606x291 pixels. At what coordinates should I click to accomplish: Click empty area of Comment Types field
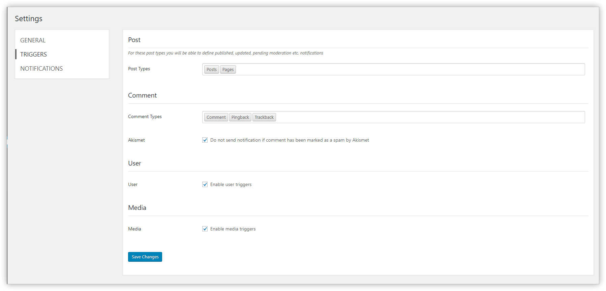421,117
